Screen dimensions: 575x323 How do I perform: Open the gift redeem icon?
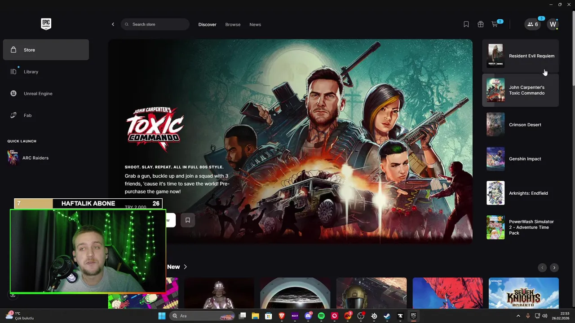click(x=481, y=24)
